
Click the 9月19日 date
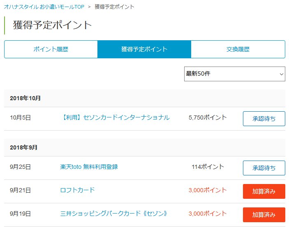click(x=20, y=214)
